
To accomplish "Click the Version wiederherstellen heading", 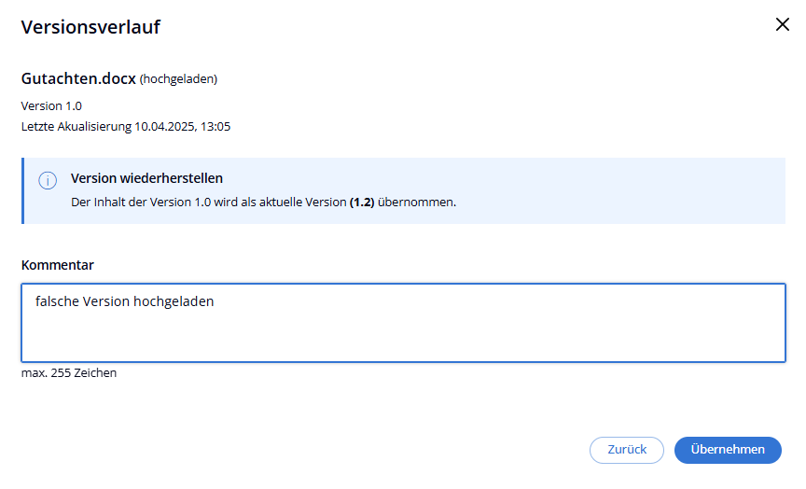I will point(146,178).
